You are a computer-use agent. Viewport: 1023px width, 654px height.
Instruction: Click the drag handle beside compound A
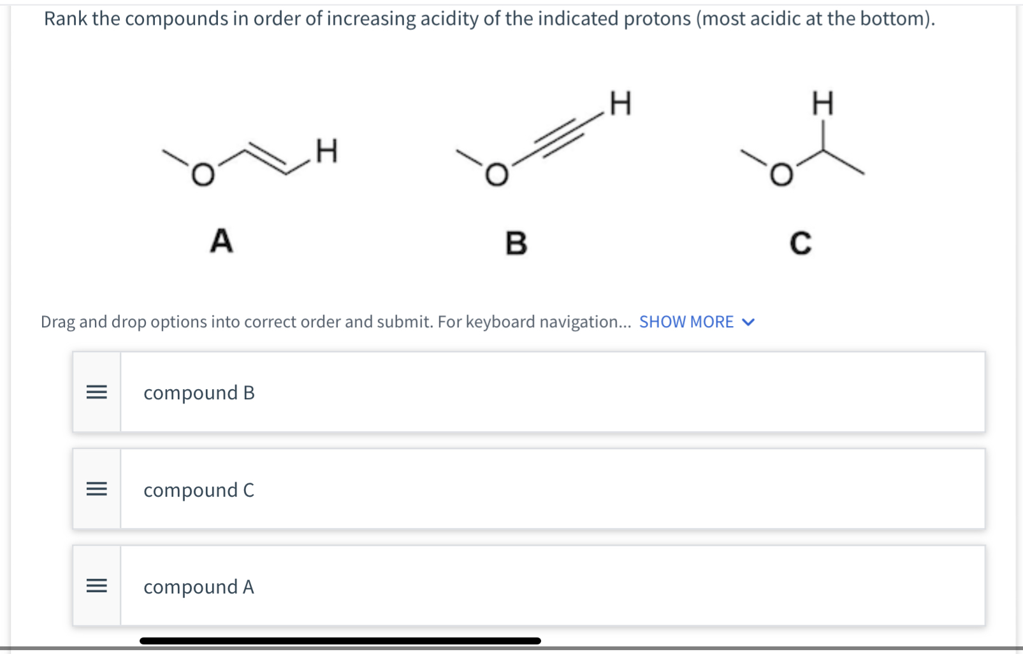pos(96,587)
